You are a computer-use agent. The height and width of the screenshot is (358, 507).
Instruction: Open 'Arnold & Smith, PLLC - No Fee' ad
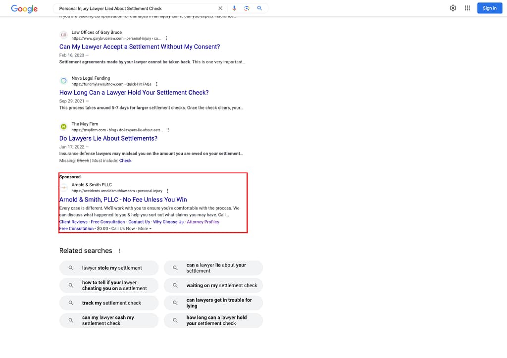(x=123, y=200)
